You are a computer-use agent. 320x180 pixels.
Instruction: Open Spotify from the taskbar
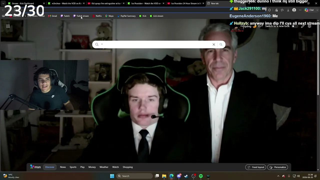pyautogui.click(x=201, y=176)
